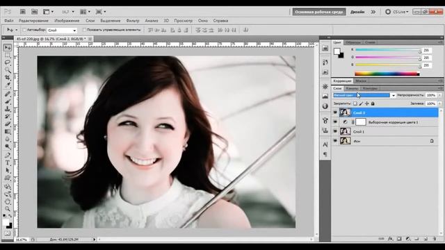Open the Фильтр menu
445x250 pixels.
(x=133, y=21)
